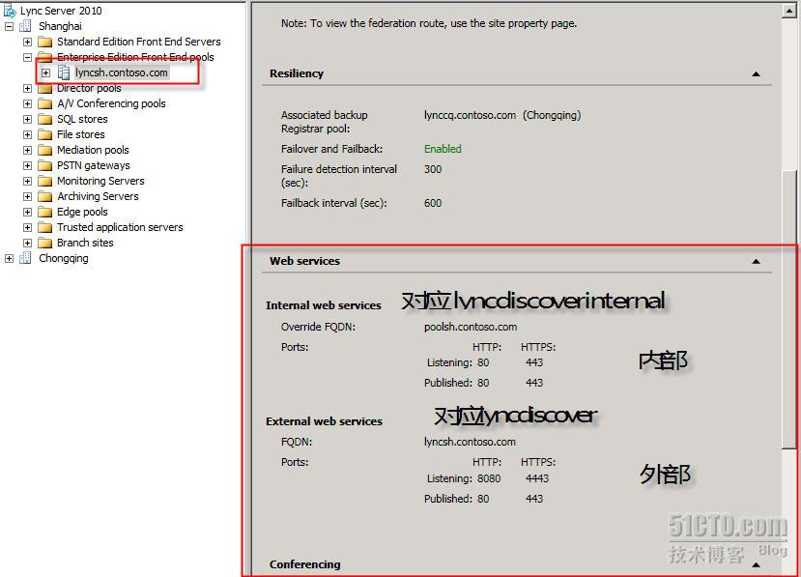
Task: Expand the Edge pools node
Action: tap(28, 212)
